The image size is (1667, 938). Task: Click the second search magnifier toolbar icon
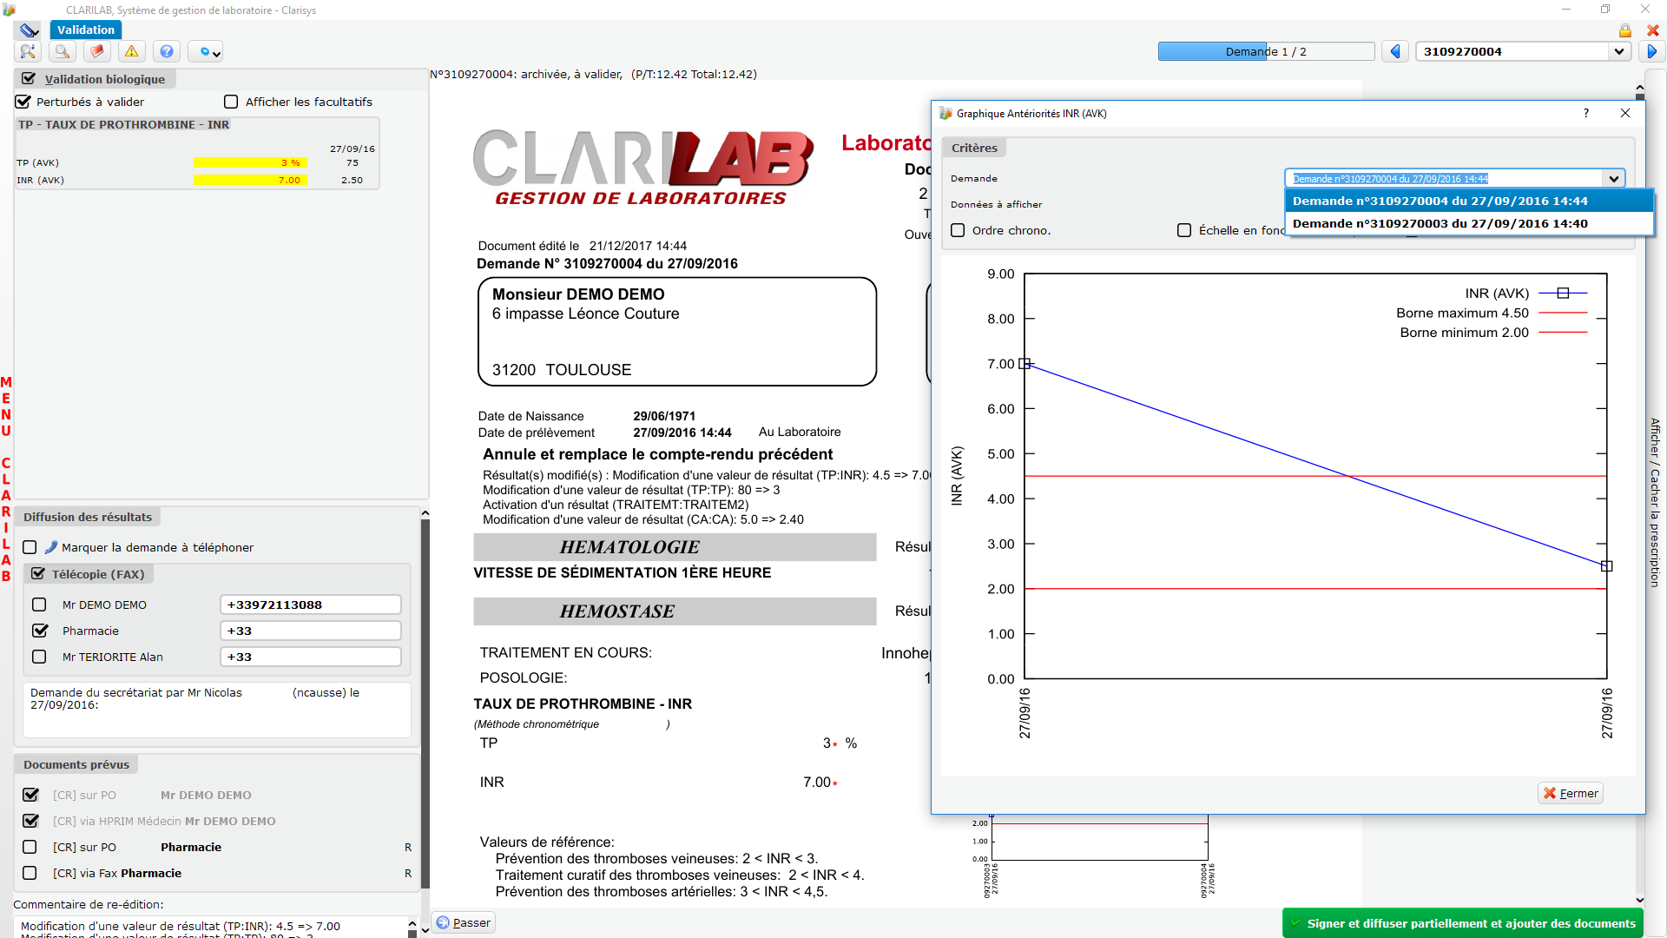[x=63, y=52]
